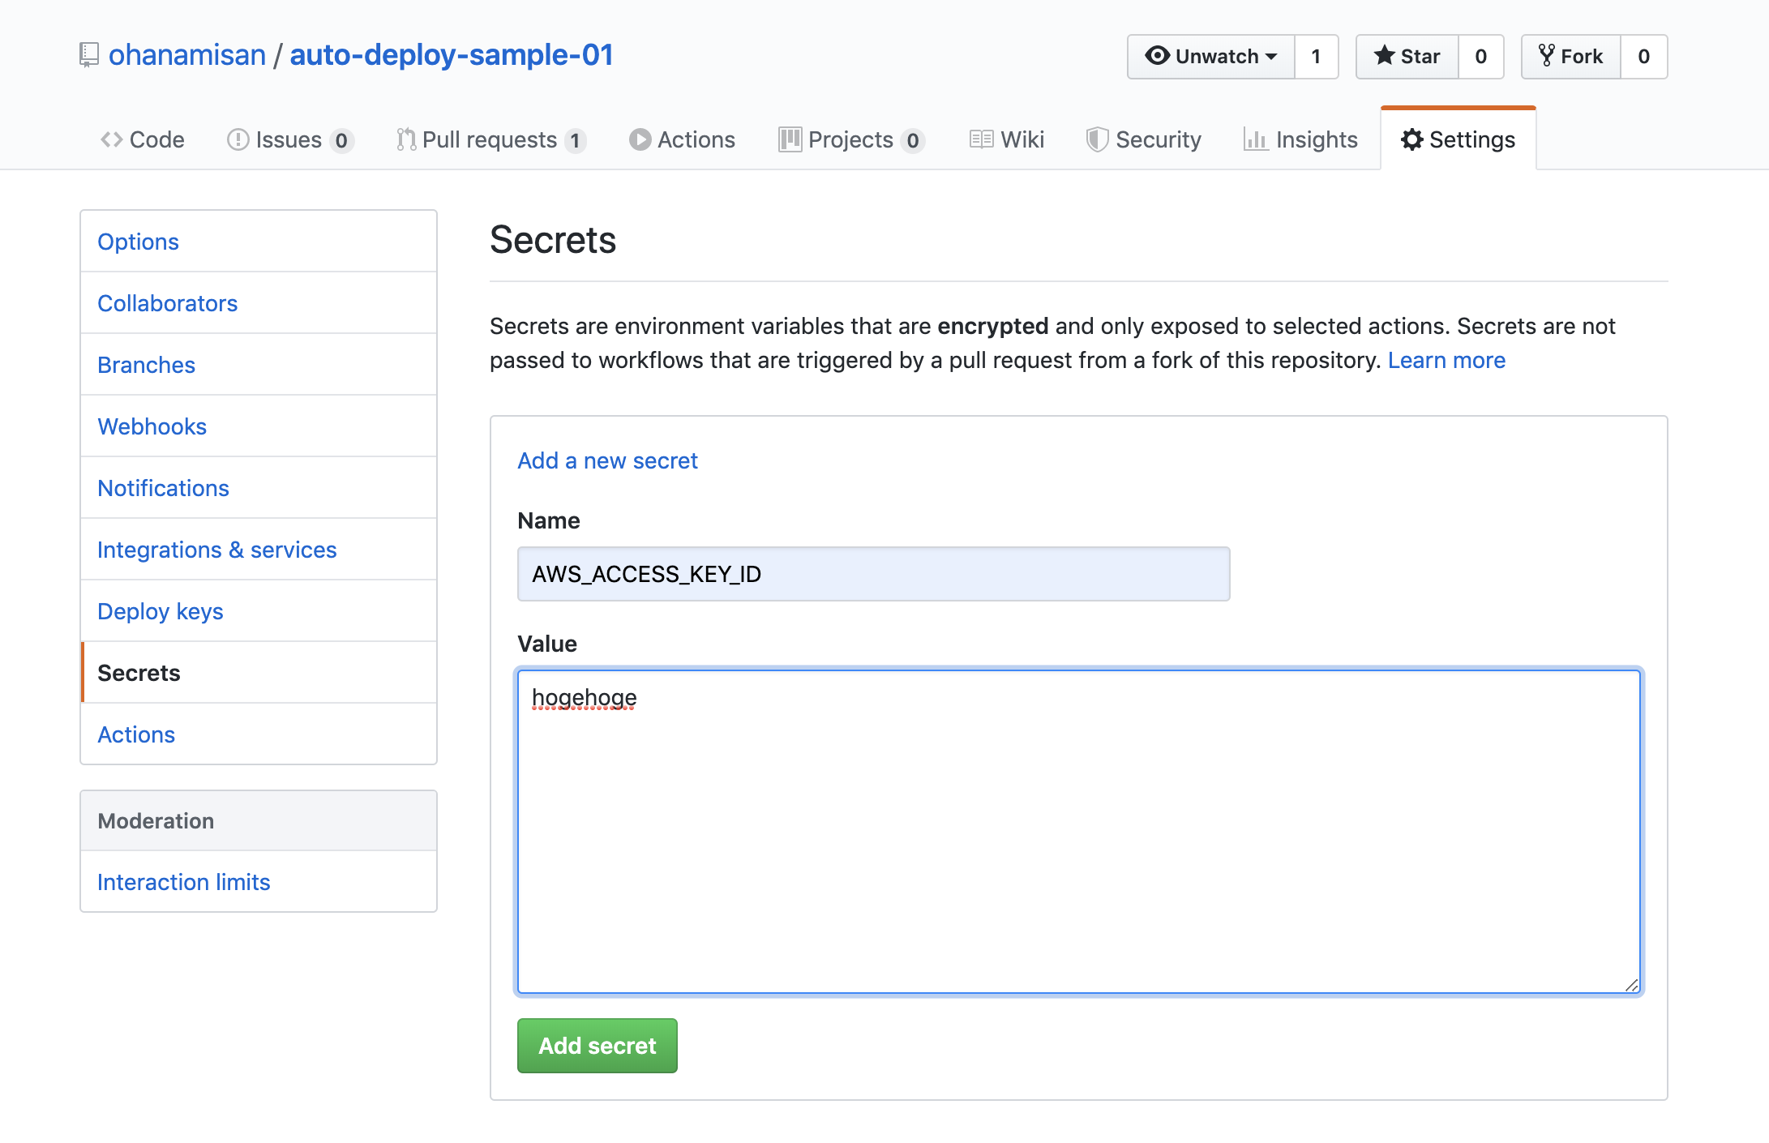Click the Insights bar chart icon

pos(1252,139)
